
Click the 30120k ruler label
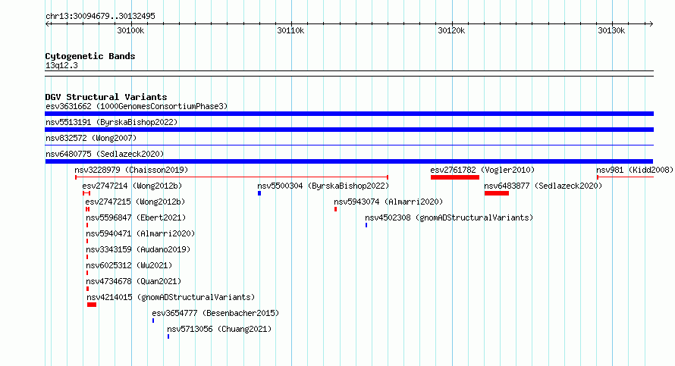(x=451, y=30)
